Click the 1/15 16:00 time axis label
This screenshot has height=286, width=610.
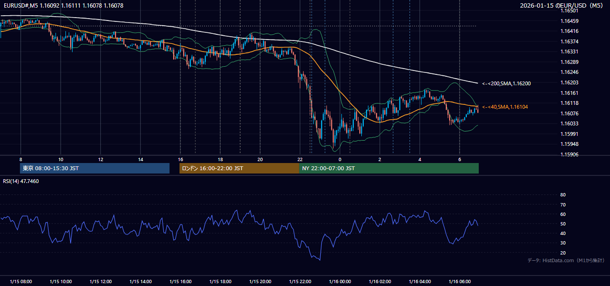point(180,282)
